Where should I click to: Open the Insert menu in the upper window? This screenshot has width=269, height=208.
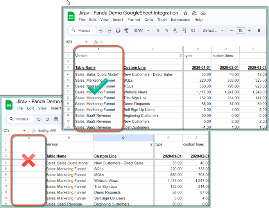tap(118, 20)
